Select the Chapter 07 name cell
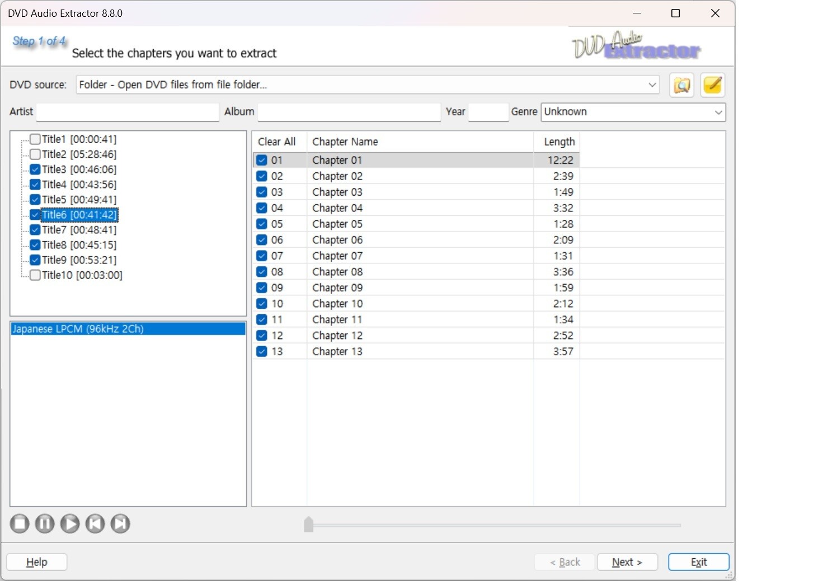823x585 pixels. point(420,256)
